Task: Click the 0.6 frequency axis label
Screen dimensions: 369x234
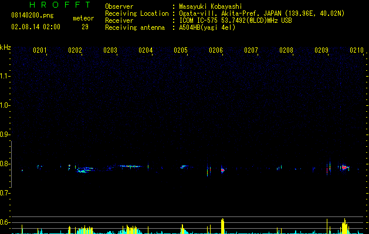Action: pos(5,222)
